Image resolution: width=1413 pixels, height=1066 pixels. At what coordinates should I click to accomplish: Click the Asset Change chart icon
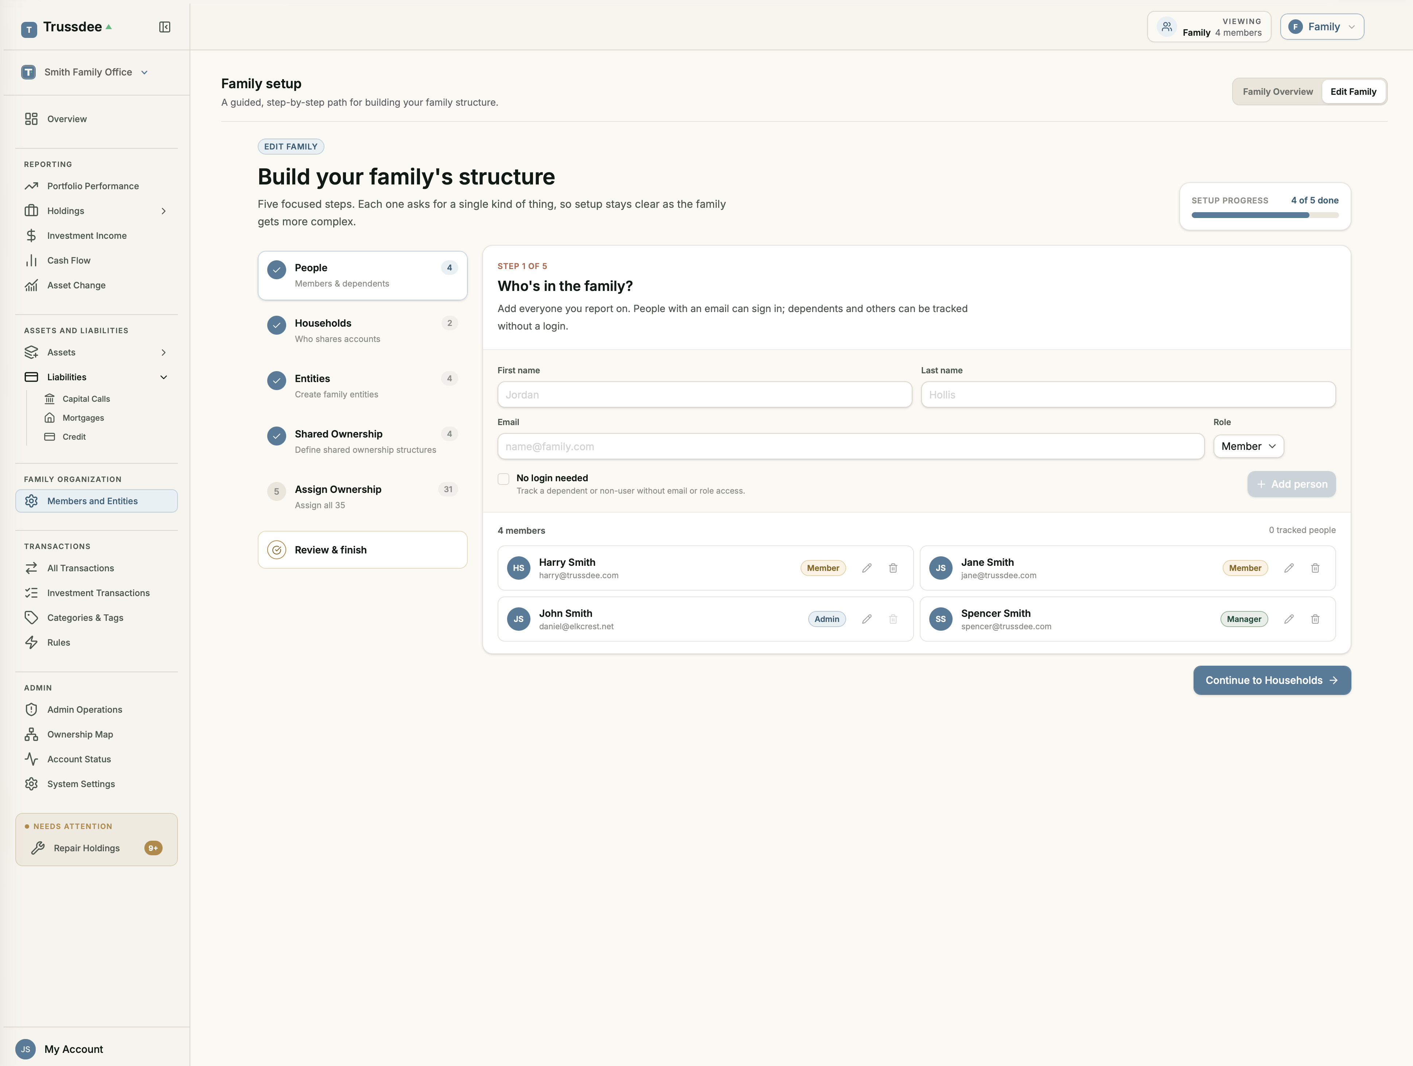pos(31,285)
